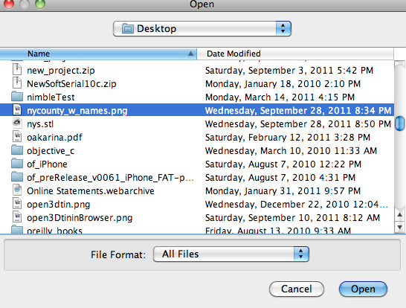
Task: Select the nimbleTest folder icon
Action: 17,97
